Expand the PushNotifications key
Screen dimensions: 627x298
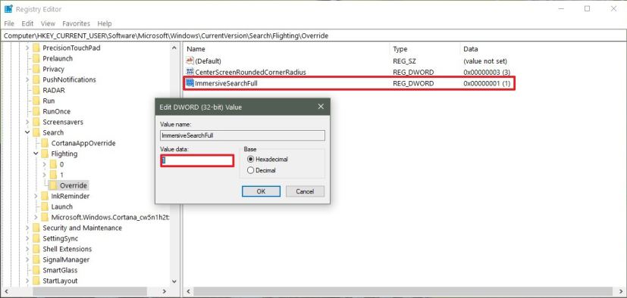point(27,79)
